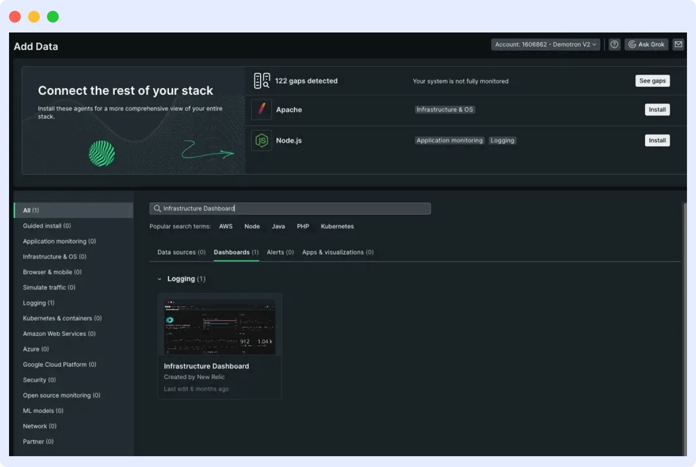
Task: Install the Node.js agent
Action: [x=657, y=140]
